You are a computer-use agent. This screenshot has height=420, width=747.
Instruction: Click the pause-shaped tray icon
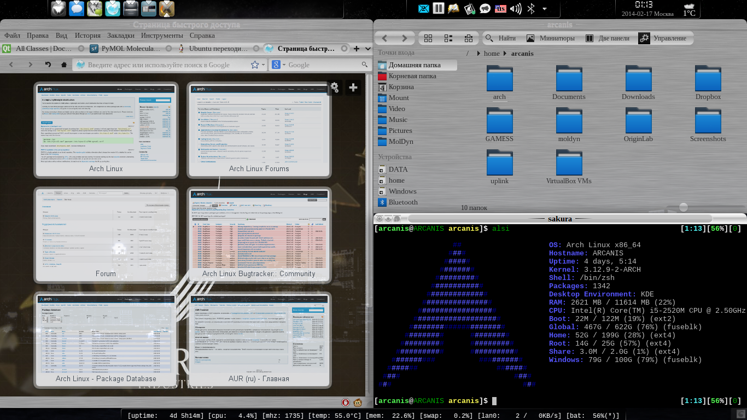click(x=439, y=8)
